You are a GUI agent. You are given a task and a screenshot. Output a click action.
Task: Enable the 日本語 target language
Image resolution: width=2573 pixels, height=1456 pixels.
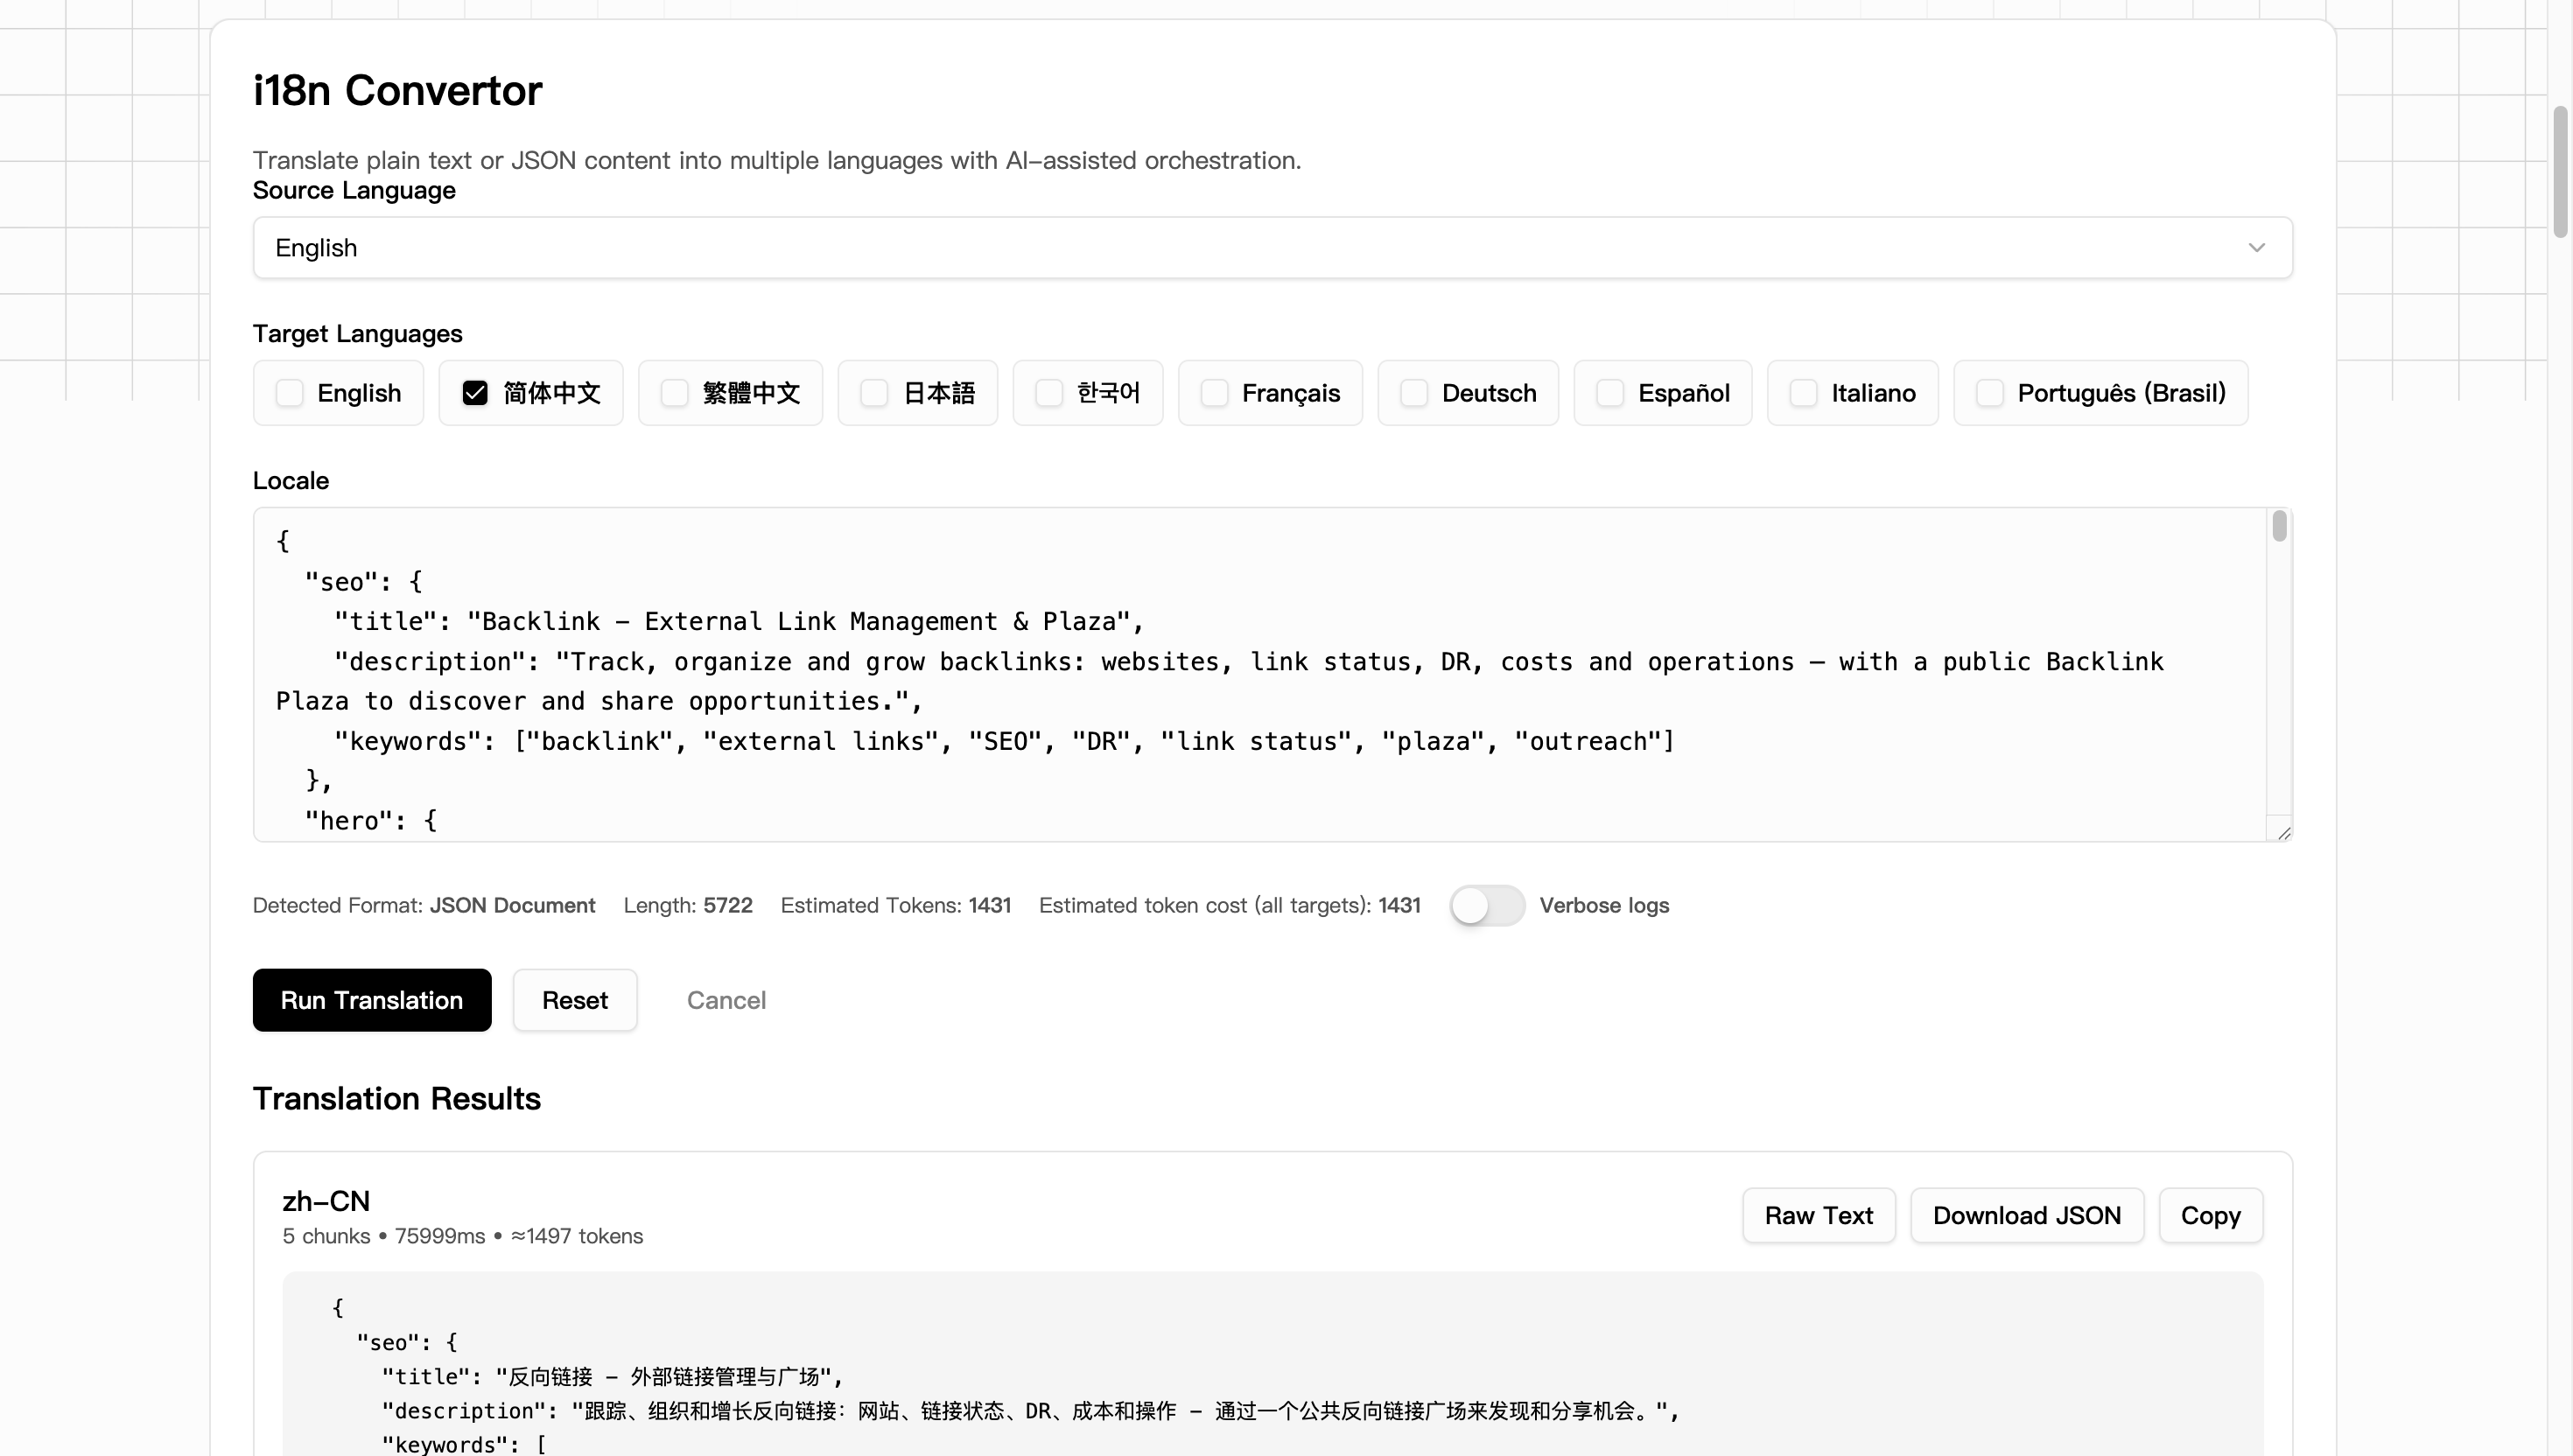(x=873, y=393)
